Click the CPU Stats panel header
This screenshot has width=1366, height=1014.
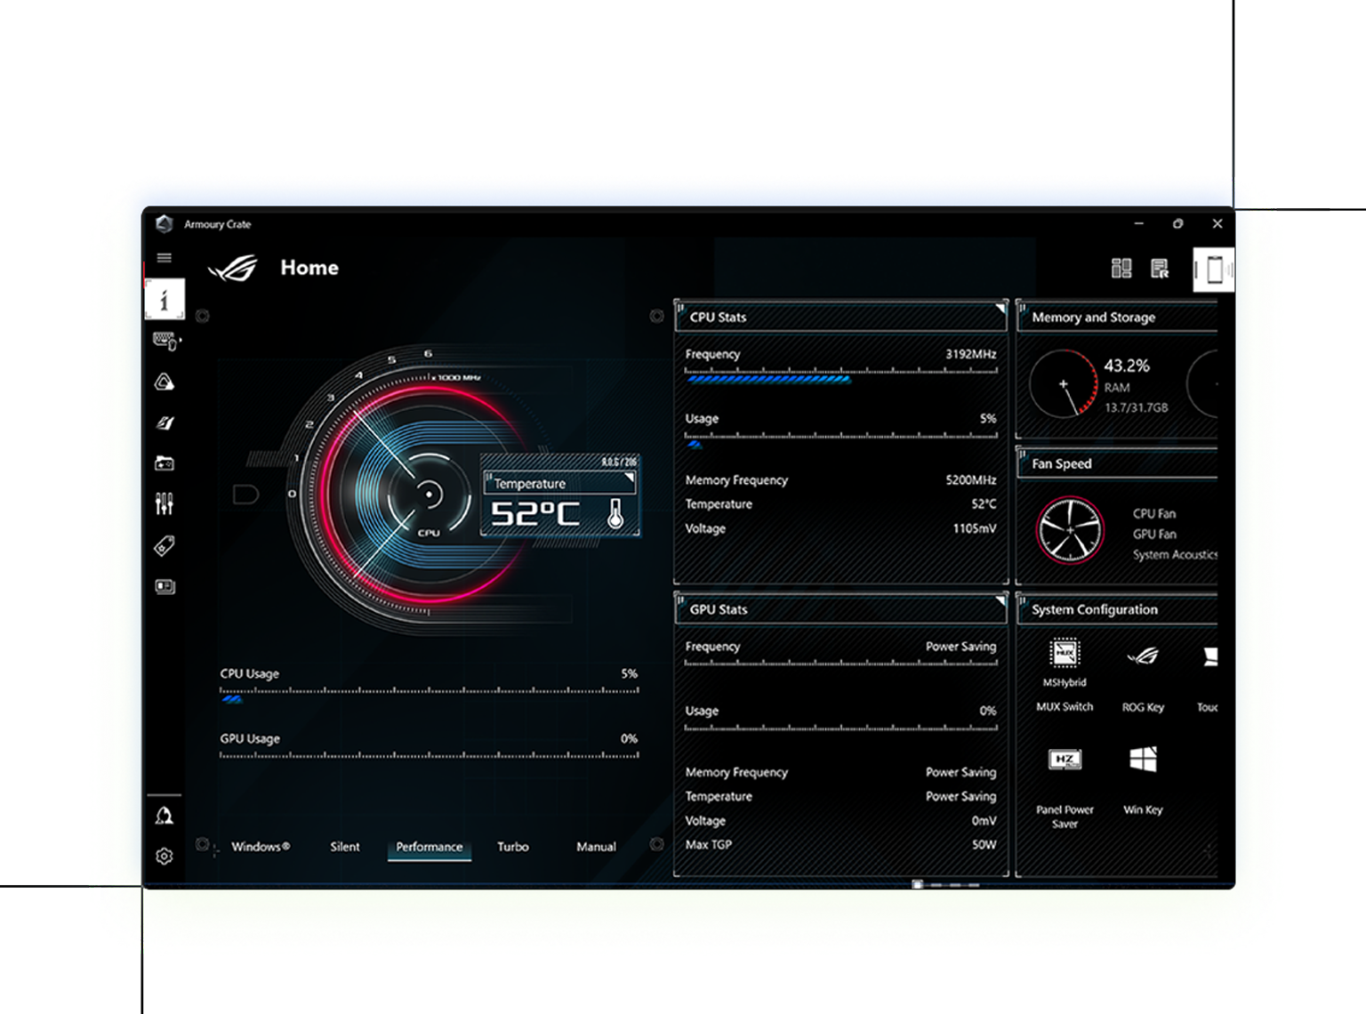(x=841, y=317)
